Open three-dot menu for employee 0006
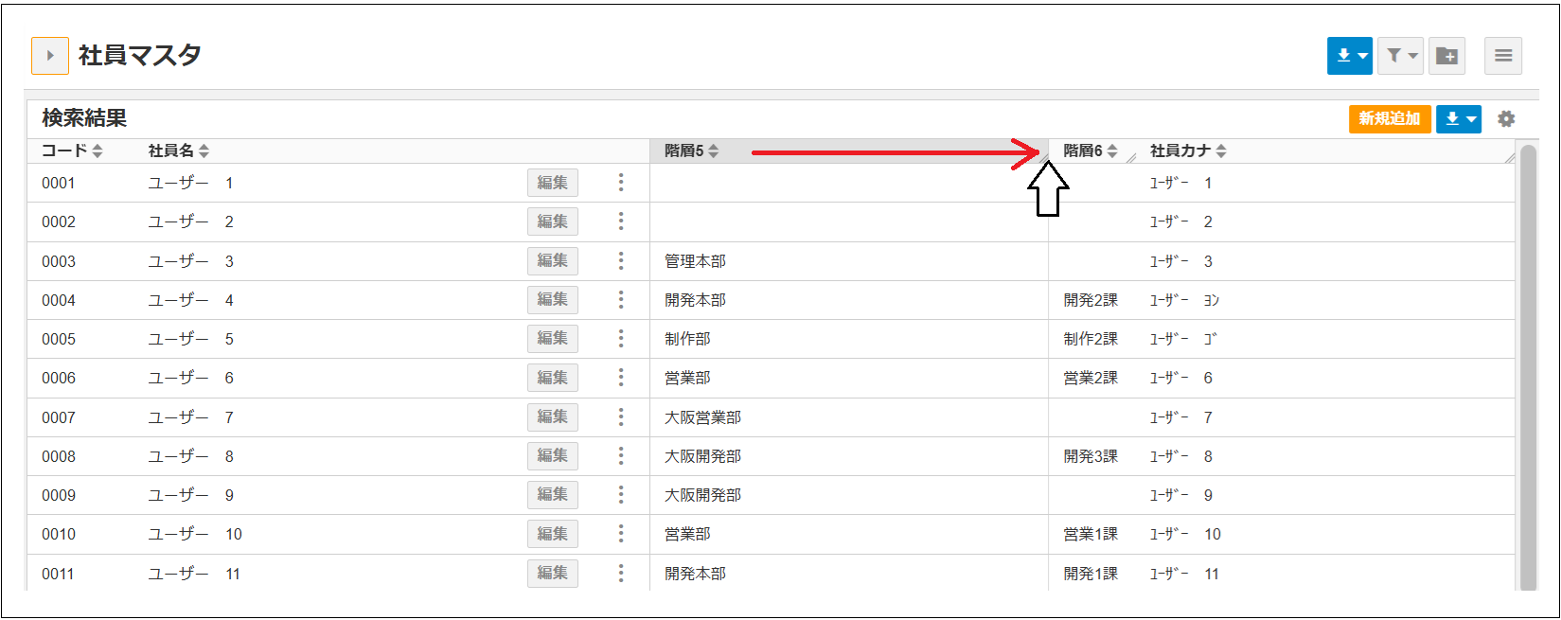Viewport: 1561px width, 620px height. pyautogui.click(x=621, y=378)
